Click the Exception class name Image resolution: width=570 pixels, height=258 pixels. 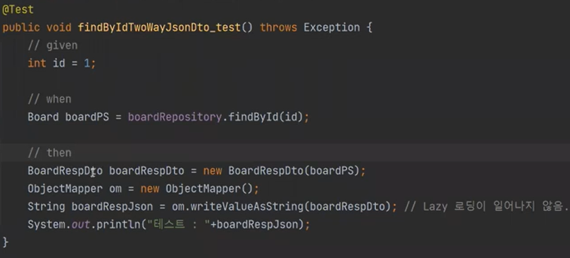pyautogui.click(x=332, y=27)
